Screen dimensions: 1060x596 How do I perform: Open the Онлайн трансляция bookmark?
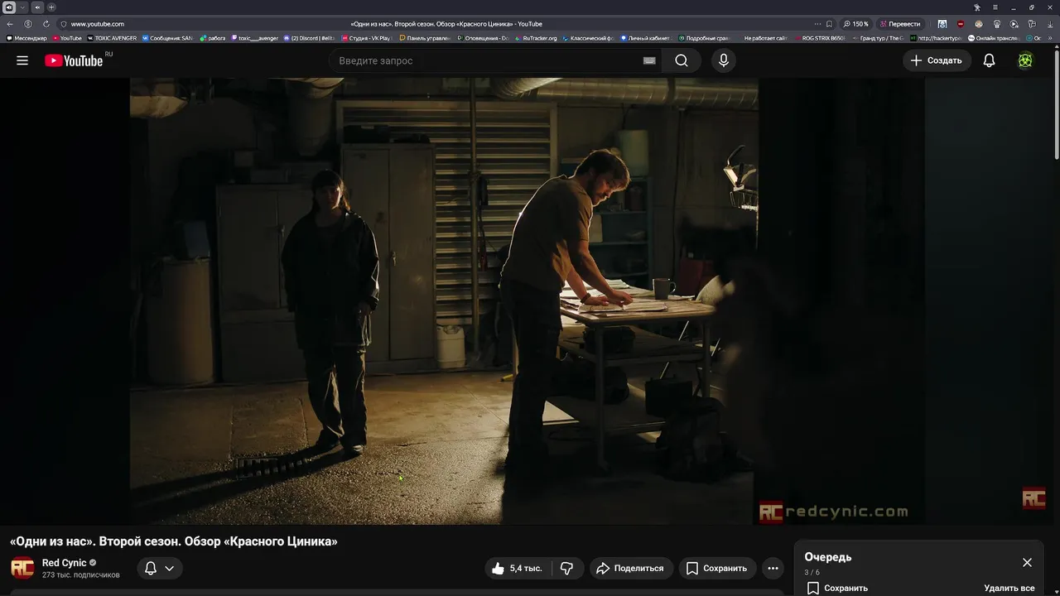(994, 38)
